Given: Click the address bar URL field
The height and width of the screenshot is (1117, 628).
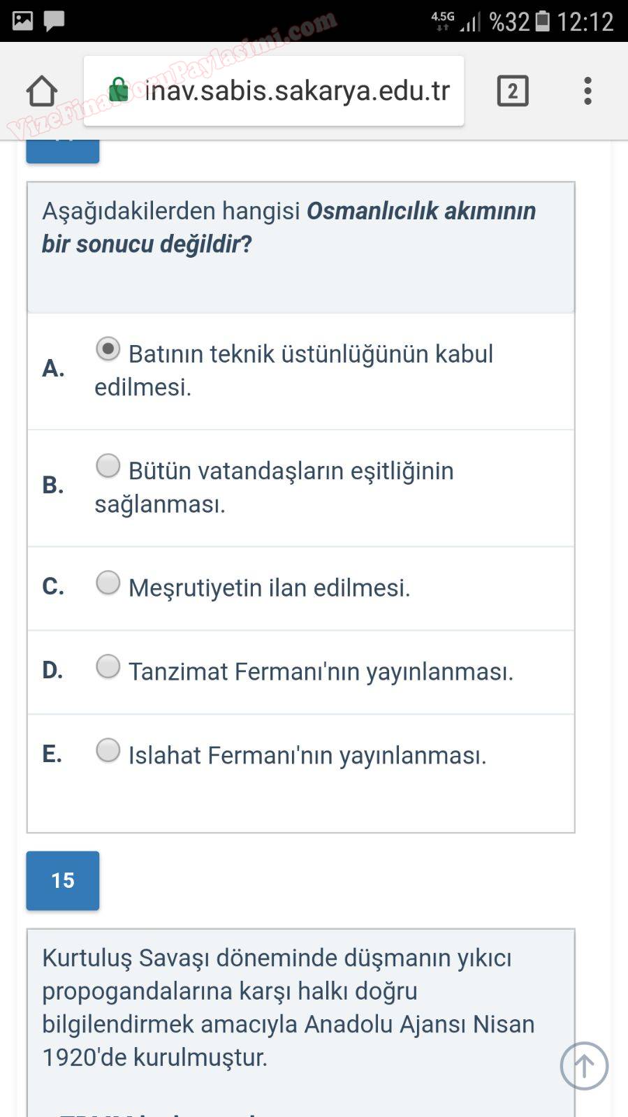Looking at the screenshot, I should click(x=297, y=91).
